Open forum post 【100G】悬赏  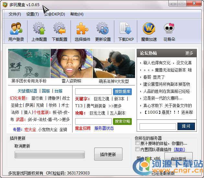point(168,112)
